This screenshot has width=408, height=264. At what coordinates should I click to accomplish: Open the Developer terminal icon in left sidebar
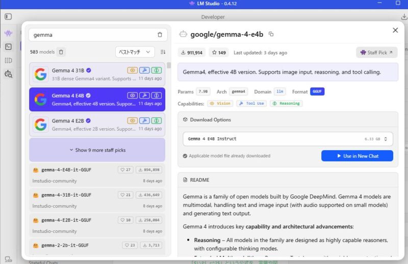tap(8, 46)
